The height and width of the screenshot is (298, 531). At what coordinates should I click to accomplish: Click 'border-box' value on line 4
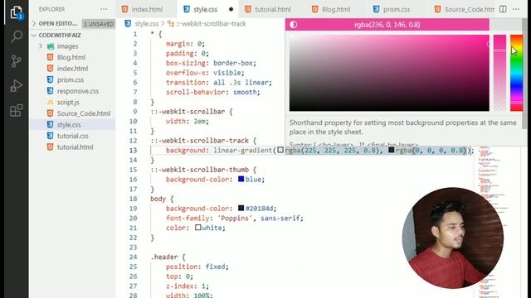click(x=233, y=63)
